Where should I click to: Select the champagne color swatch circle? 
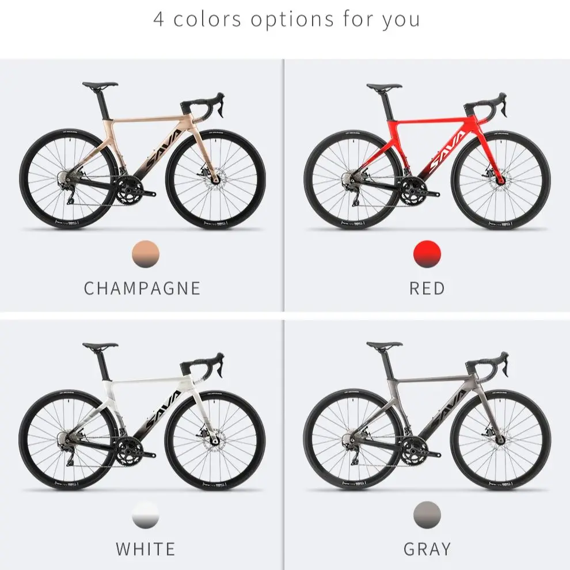(x=146, y=254)
